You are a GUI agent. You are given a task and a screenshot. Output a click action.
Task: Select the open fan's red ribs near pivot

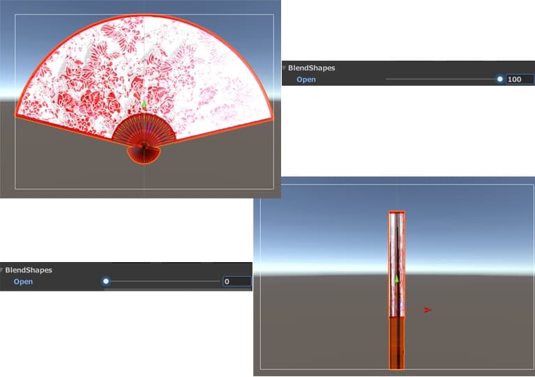(144, 131)
